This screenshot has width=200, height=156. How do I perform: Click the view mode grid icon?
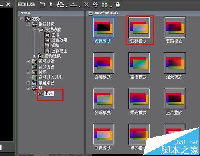(104, 4)
